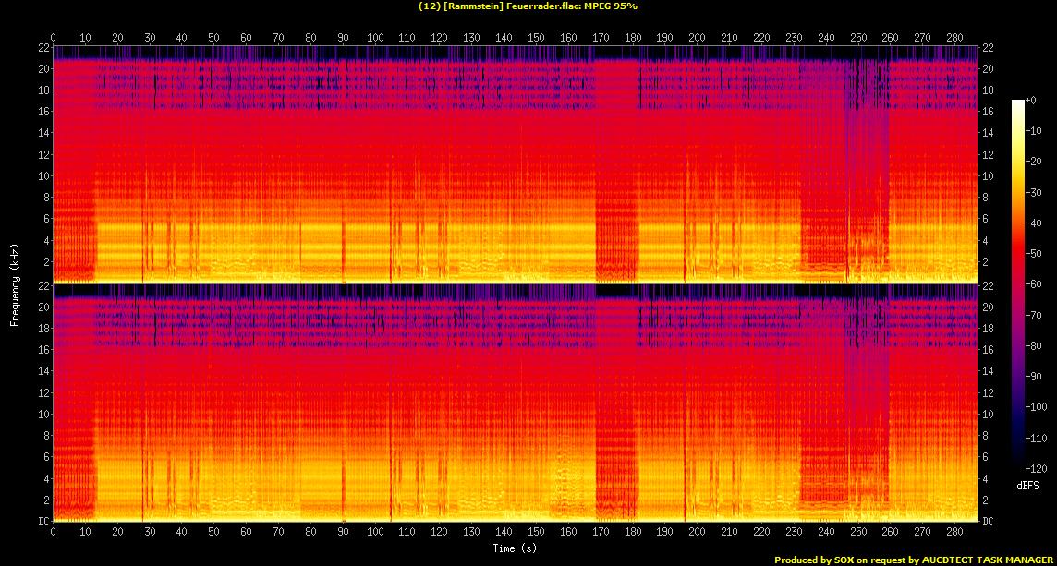Click the 'Time (s)' axis label
Image resolution: width=1057 pixels, height=566 pixels.
(515, 548)
